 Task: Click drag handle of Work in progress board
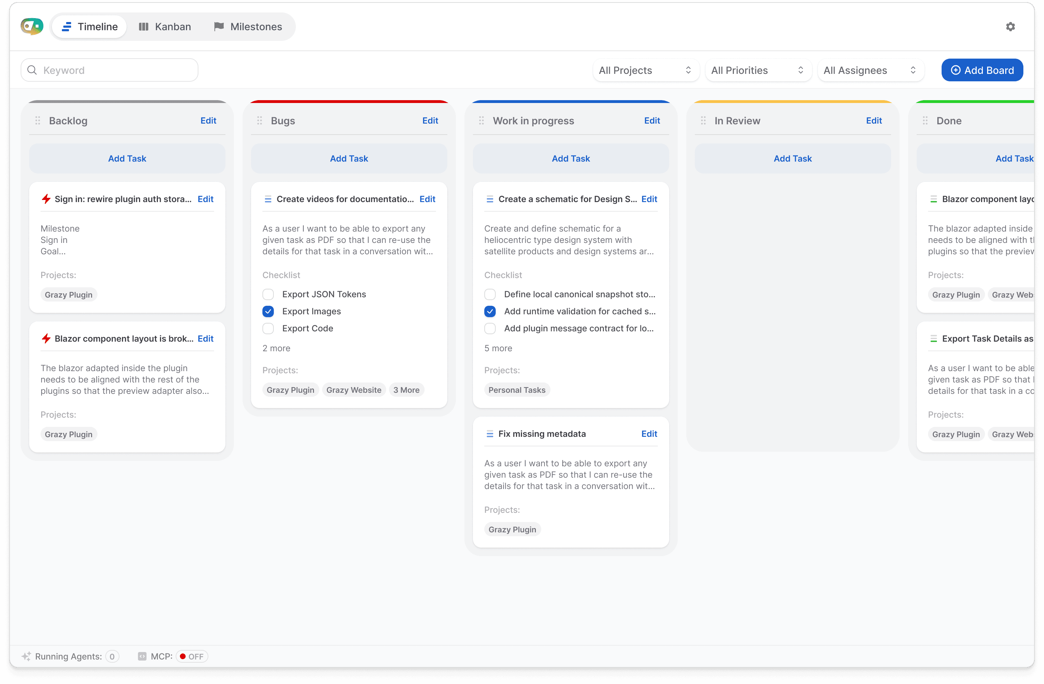(x=482, y=120)
